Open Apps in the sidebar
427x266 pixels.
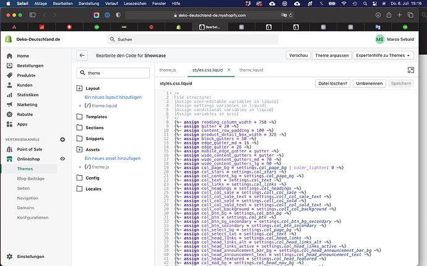[x=22, y=124]
